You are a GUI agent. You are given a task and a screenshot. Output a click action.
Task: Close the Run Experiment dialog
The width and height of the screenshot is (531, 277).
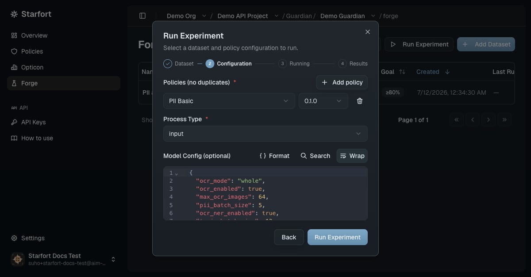pyautogui.click(x=368, y=32)
